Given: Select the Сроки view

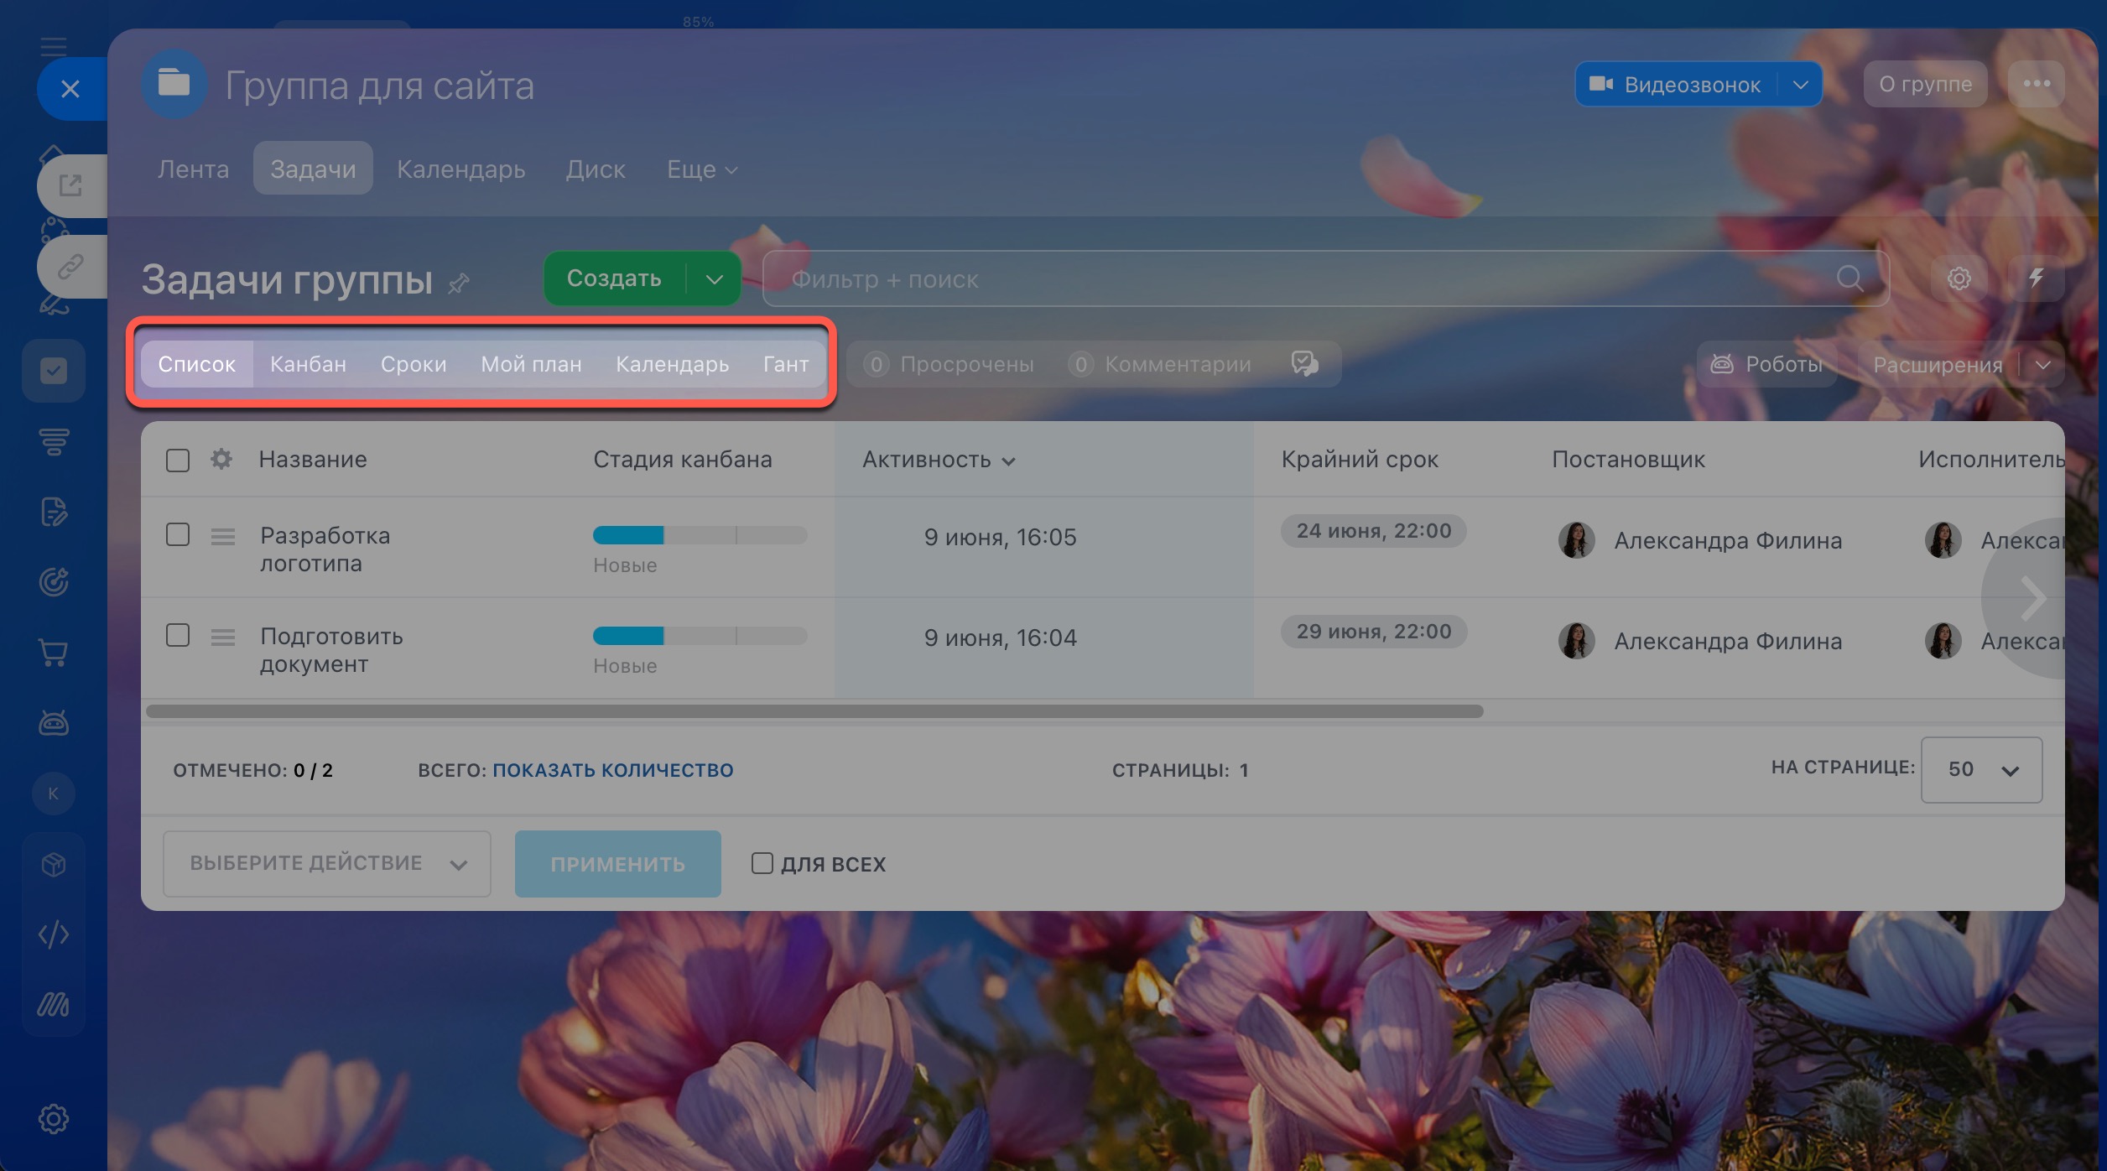Looking at the screenshot, I should click(414, 364).
